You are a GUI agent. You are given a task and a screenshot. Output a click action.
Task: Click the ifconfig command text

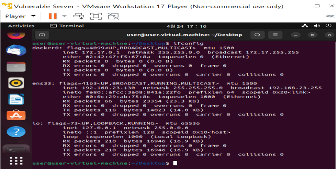(188, 44)
